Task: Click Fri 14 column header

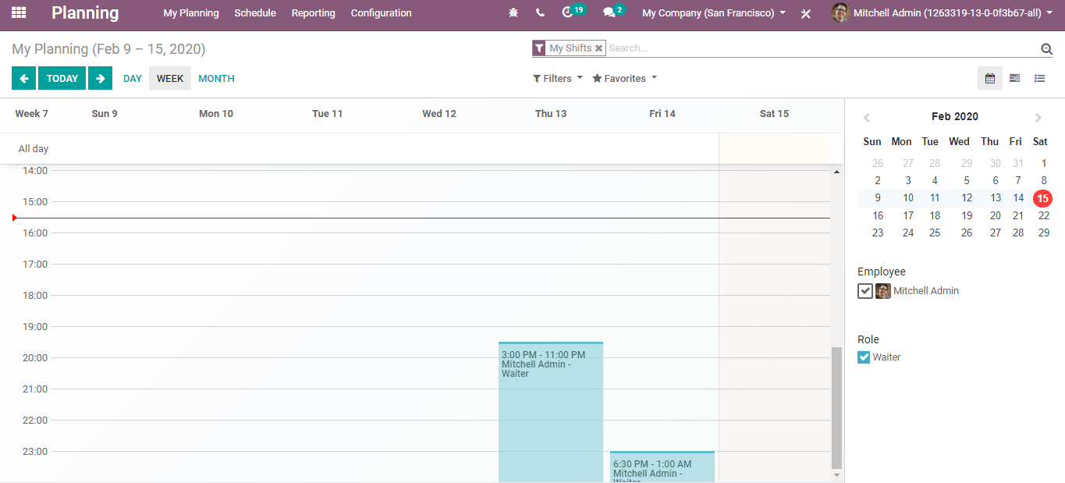Action: [x=662, y=114]
